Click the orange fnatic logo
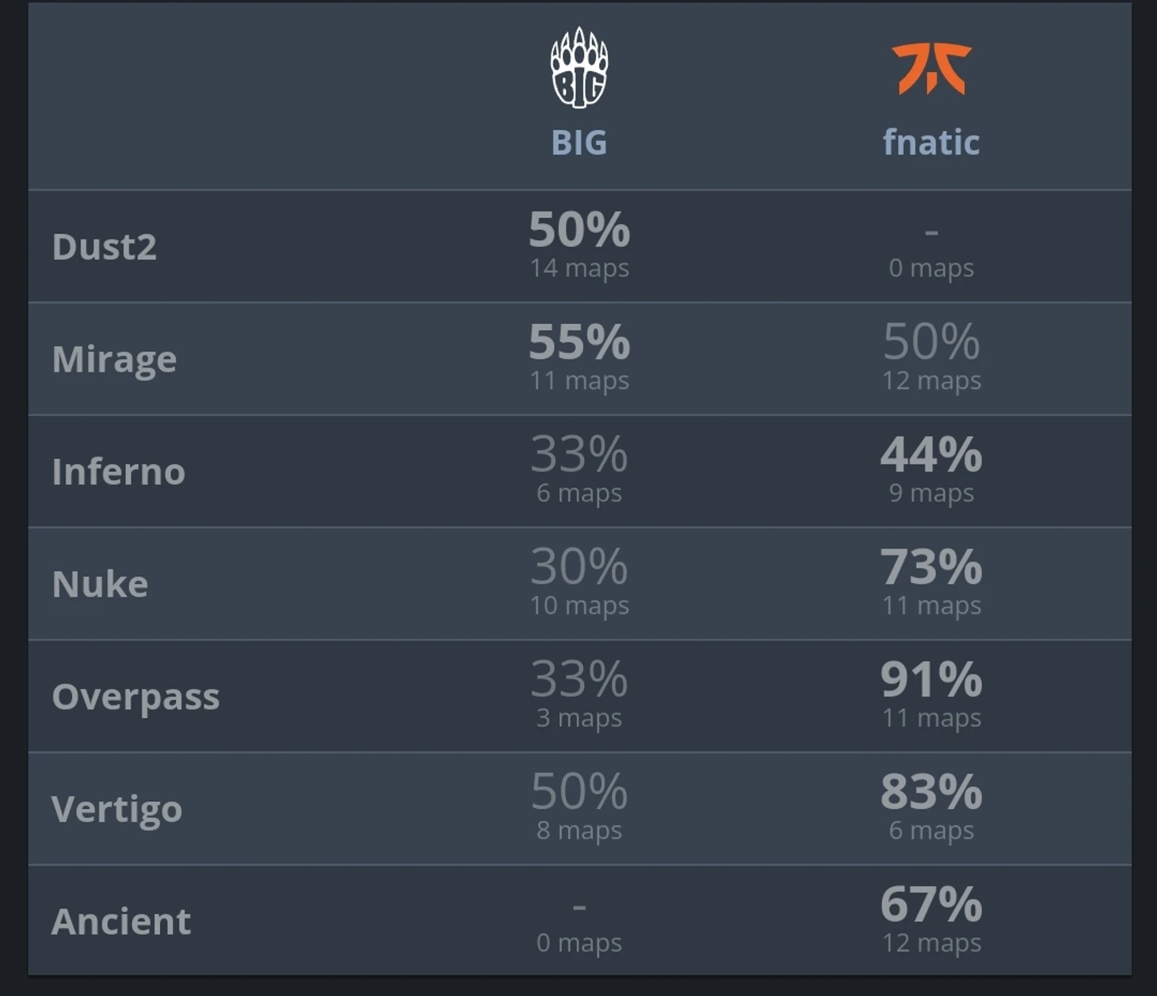 pos(931,69)
